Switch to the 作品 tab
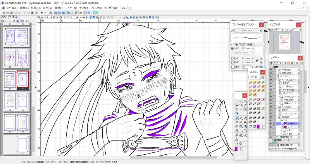The width and height of the screenshot is (310, 164). (x=4, y=17)
